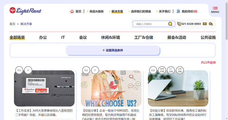The width and height of the screenshot is (228, 120).
Task: Open the laptop and plant desk thumbnail
Action: pos(178,88)
